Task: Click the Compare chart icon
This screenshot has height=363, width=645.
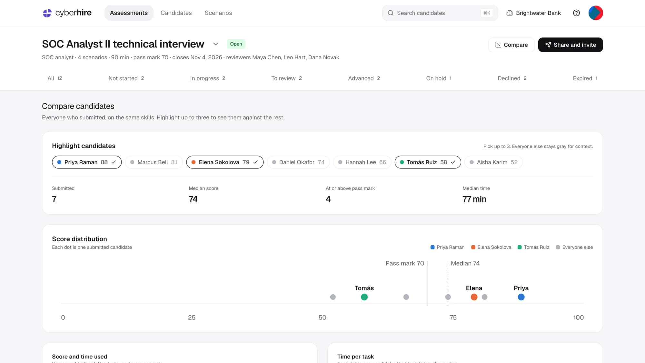Action: pyautogui.click(x=498, y=45)
